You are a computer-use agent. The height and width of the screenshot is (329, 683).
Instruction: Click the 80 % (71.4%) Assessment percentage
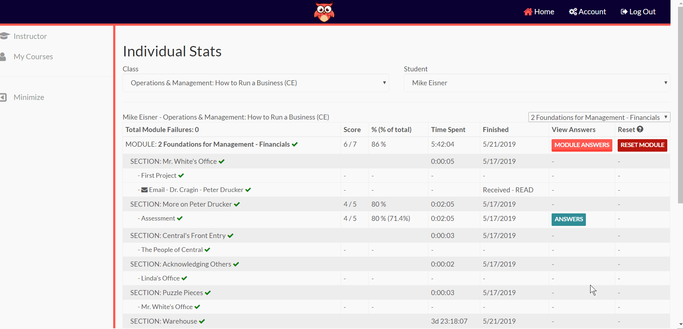[x=391, y=218]
